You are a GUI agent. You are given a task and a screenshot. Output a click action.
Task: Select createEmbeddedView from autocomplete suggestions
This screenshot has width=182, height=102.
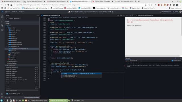click(x=81, y=77)
